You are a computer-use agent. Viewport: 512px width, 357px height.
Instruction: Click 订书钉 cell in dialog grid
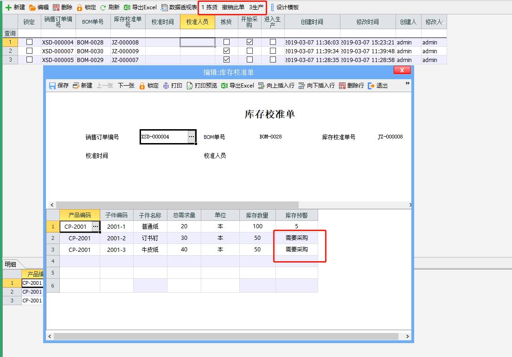[150, 238]
